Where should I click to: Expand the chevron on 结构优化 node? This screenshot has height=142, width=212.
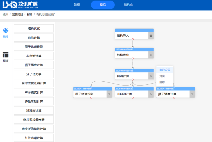(x=151, y=55)
